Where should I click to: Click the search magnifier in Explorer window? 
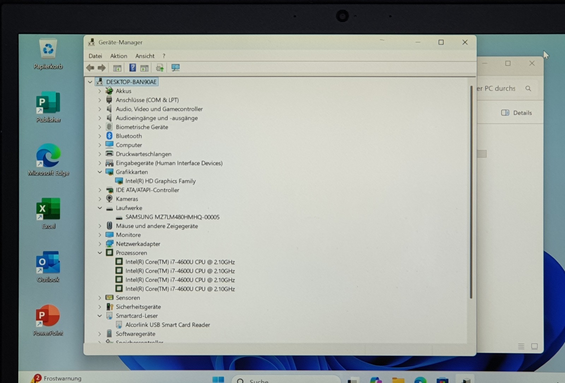[x=528, y=88]
